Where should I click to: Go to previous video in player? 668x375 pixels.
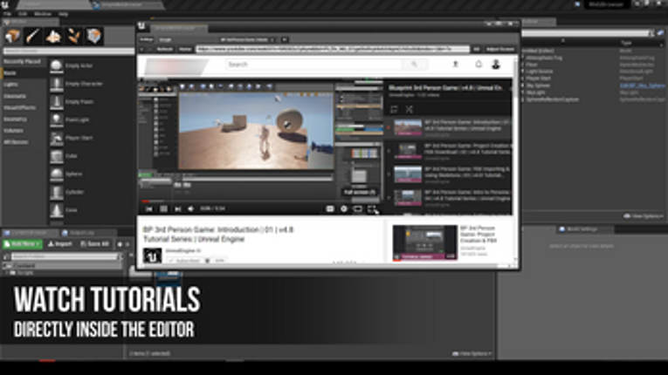point(148,209)
